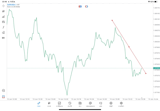Open the ข่าว (News) tab
The height and width of the screenshot is (111, 160).
pos(80,104)
